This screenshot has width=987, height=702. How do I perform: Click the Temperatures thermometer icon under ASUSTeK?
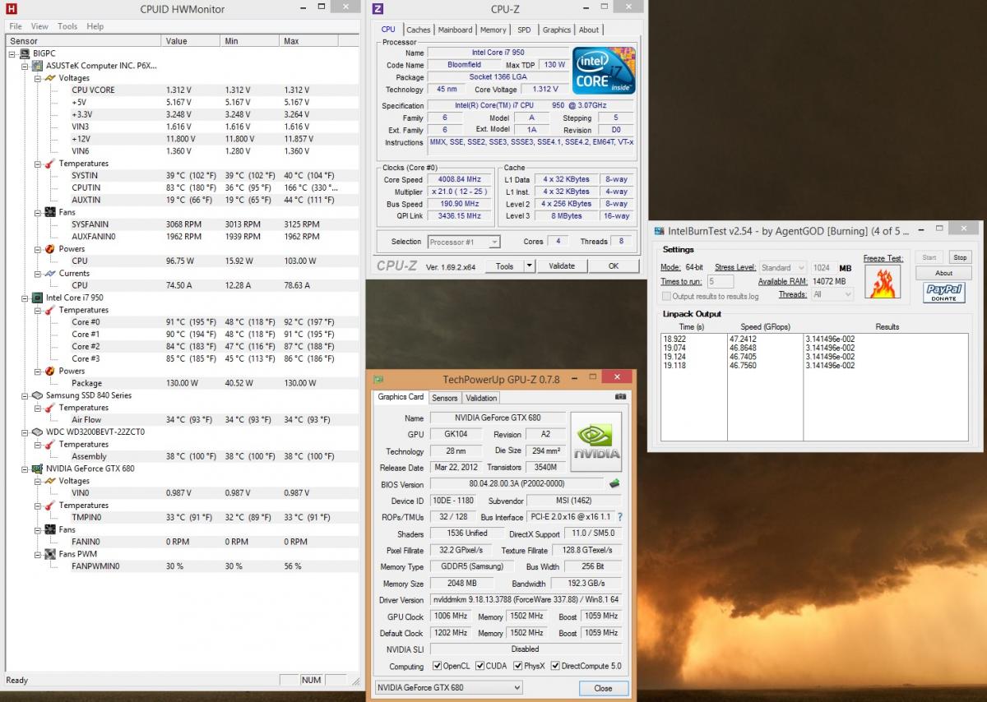pyautogui.click(x=50, y=164)
